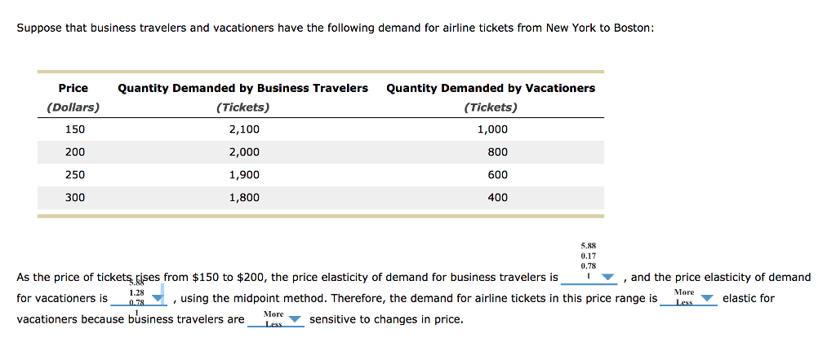The height and width of the screenshot is (351, 836).
Task: Click the '(Dollars)' unit label under Price
Action: click(73, 107)
